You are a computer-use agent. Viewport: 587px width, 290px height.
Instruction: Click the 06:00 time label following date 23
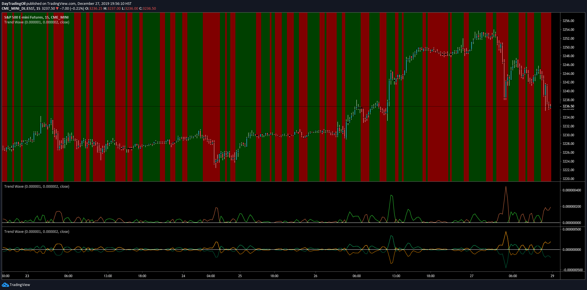tap(68, 276)
